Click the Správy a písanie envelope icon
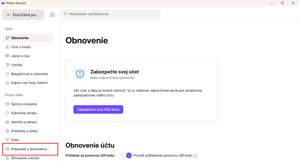The height and width of the screenshot is (163, 299). (7, 104)
